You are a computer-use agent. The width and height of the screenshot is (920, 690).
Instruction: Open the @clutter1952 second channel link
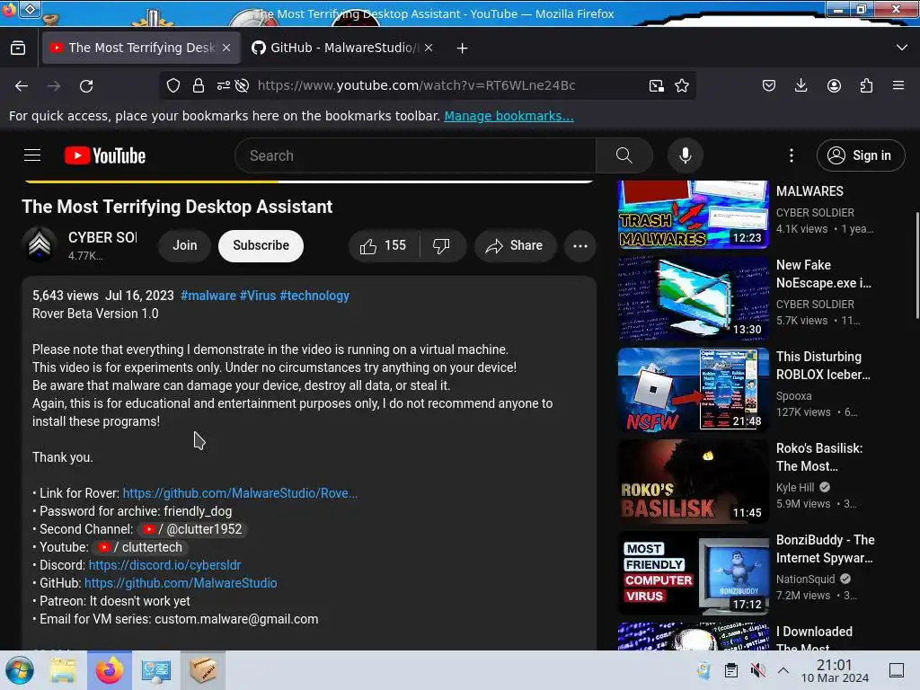point(192,529)
